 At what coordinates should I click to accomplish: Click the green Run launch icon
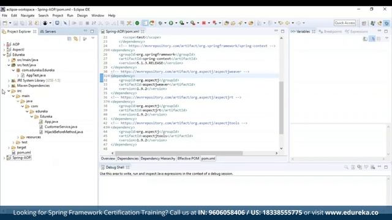click(x=171, y=23)
